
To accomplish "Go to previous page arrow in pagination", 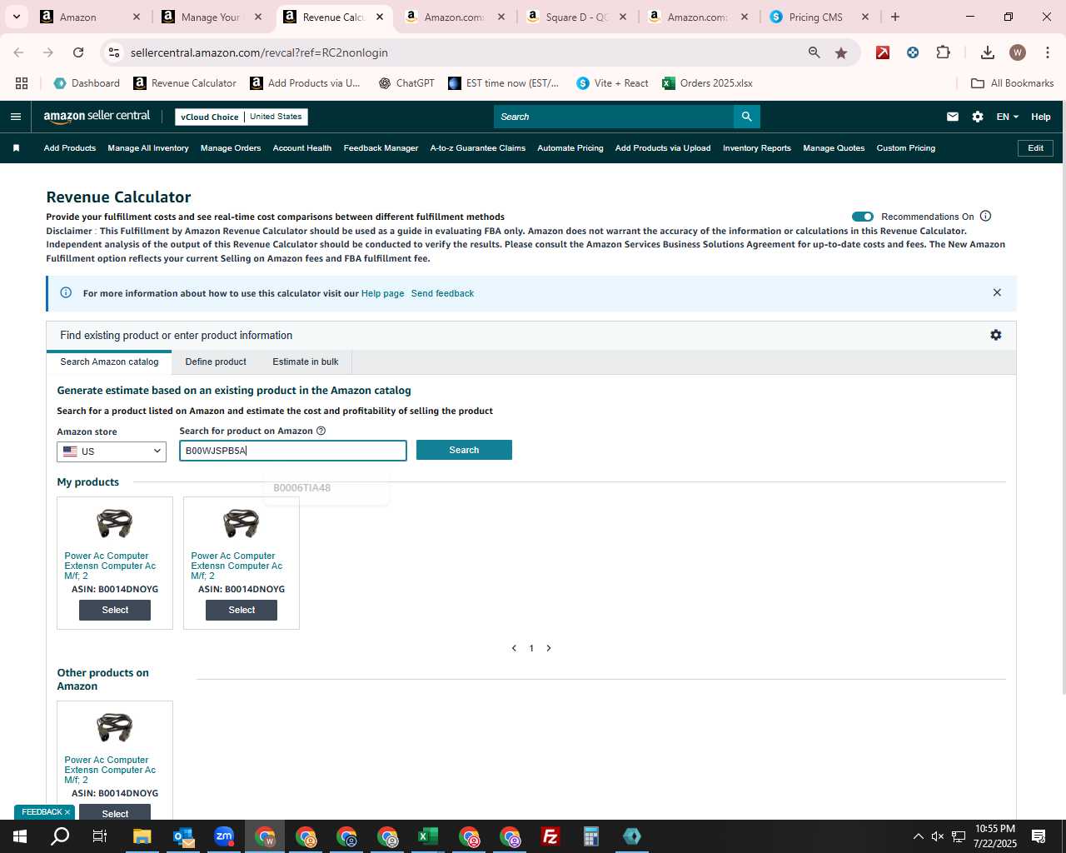I will coord(514,648).
